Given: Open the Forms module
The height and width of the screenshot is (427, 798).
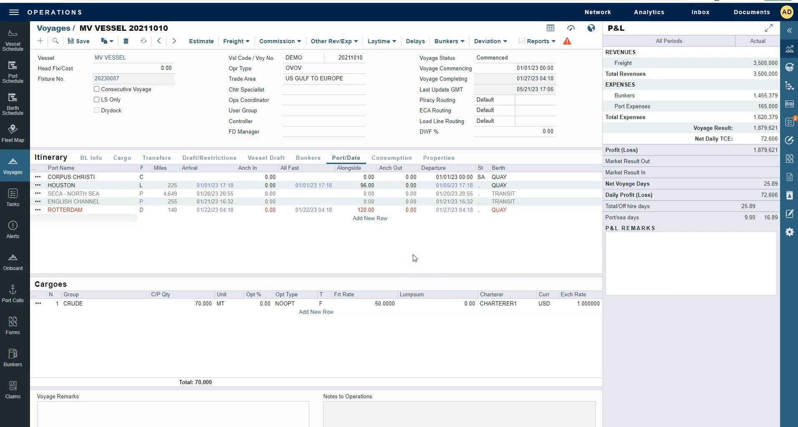Looking at the screenshot, I should click(13, 326).
